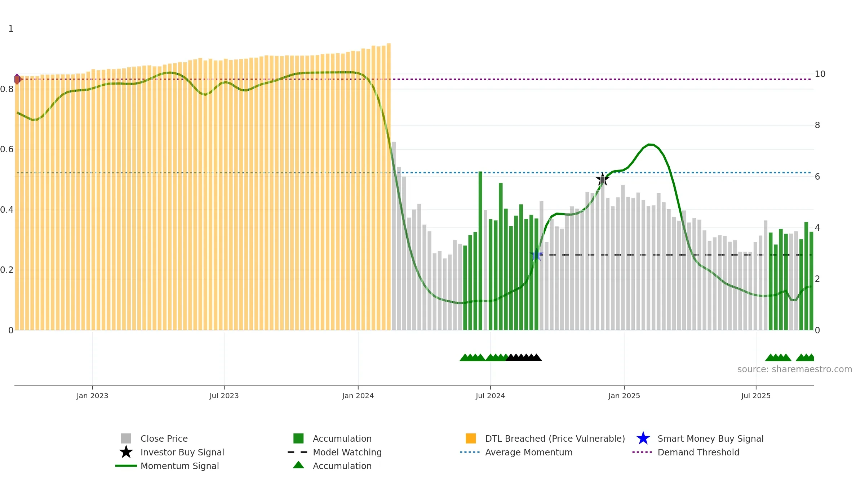Click the green accumulation triangles near Jul 2025
The image size is (865, 486).
tap(778, 357)
